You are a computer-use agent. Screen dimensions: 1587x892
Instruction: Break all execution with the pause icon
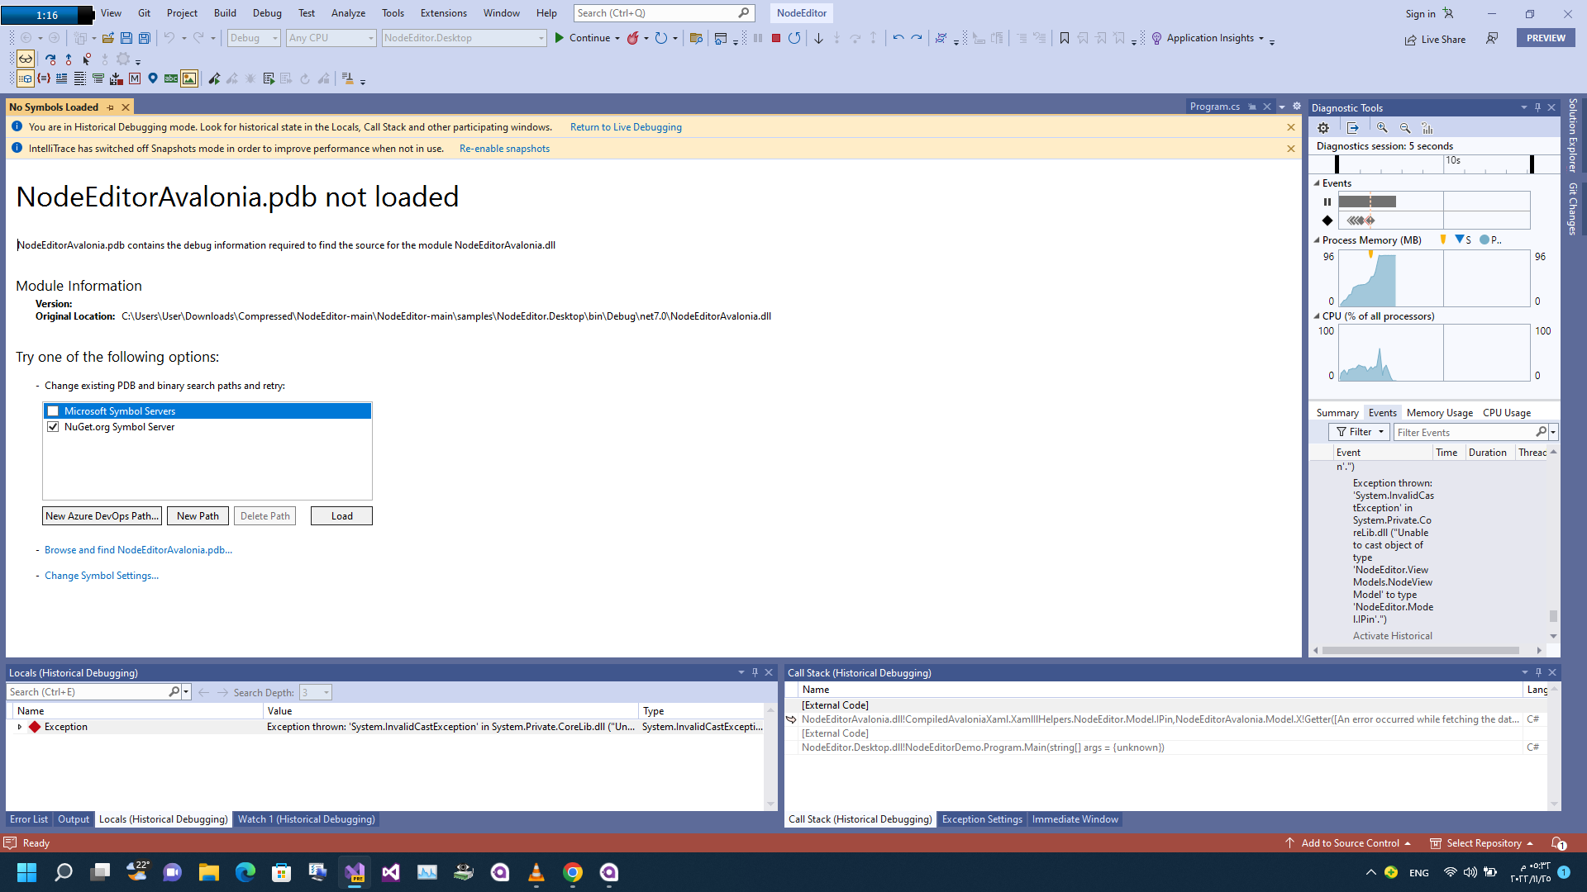coord(757,38)
